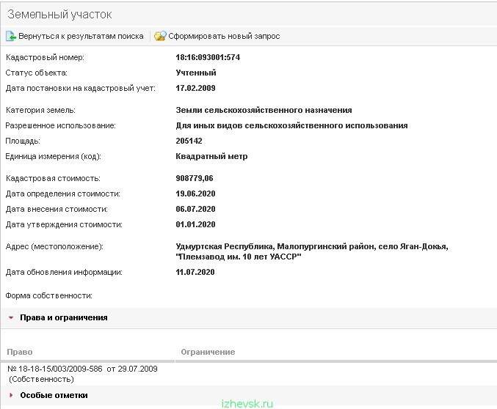Open the 'Сформировать новый запрос' link
Viewport: 497px width, 409px height.
pyautogui.click(x=224, y=36)
